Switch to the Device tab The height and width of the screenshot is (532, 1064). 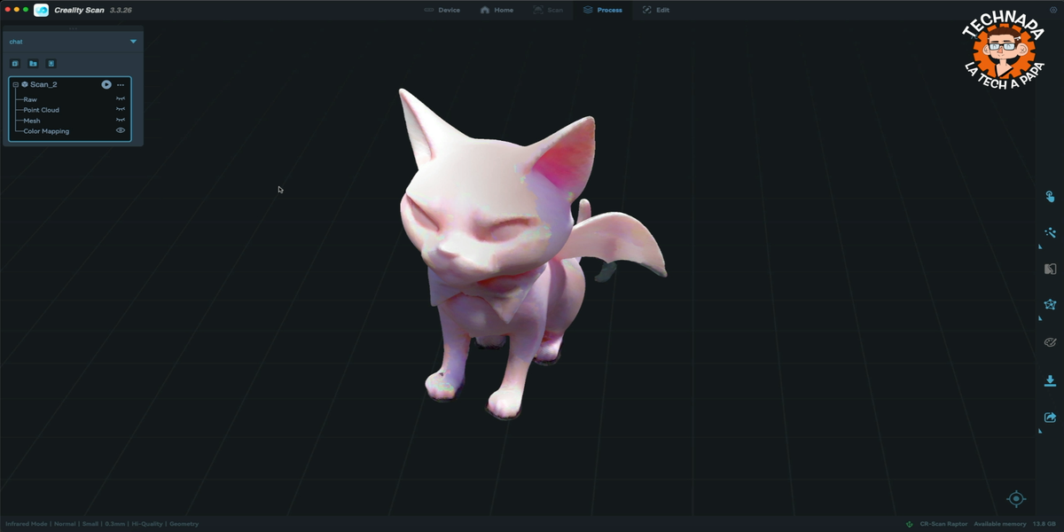[442, 10]
